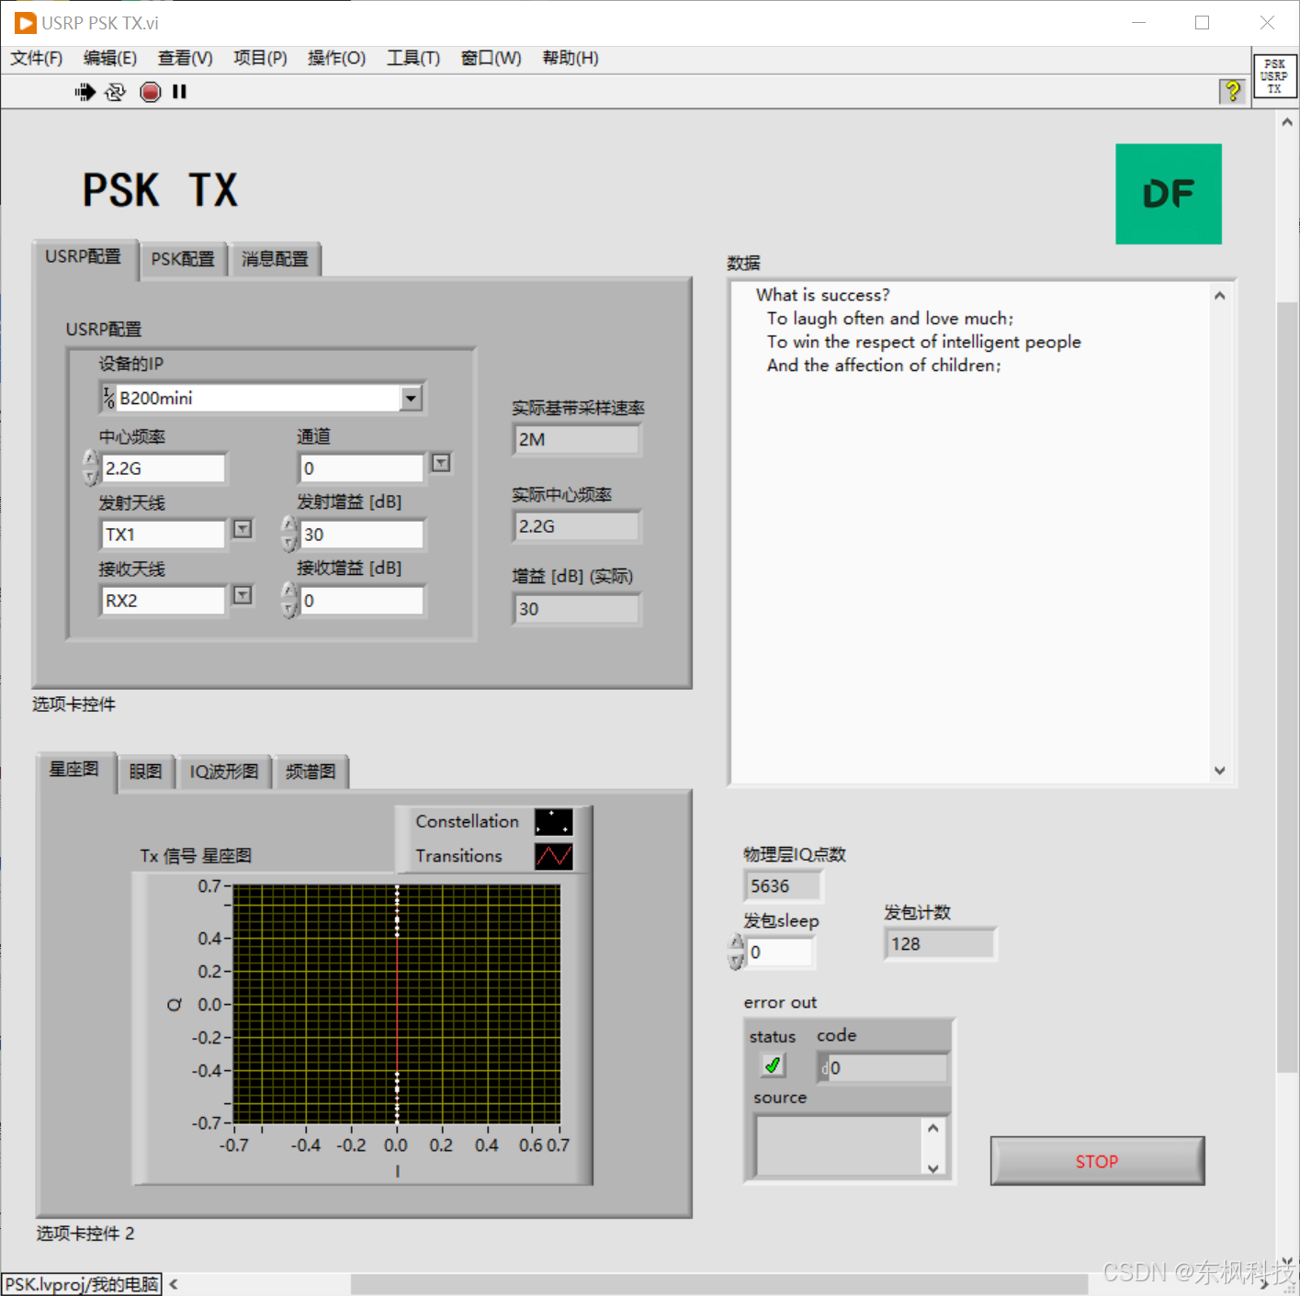Open the 帮助(H) menu
This screenshot has width=1300, height=1296.
(570, 59)
